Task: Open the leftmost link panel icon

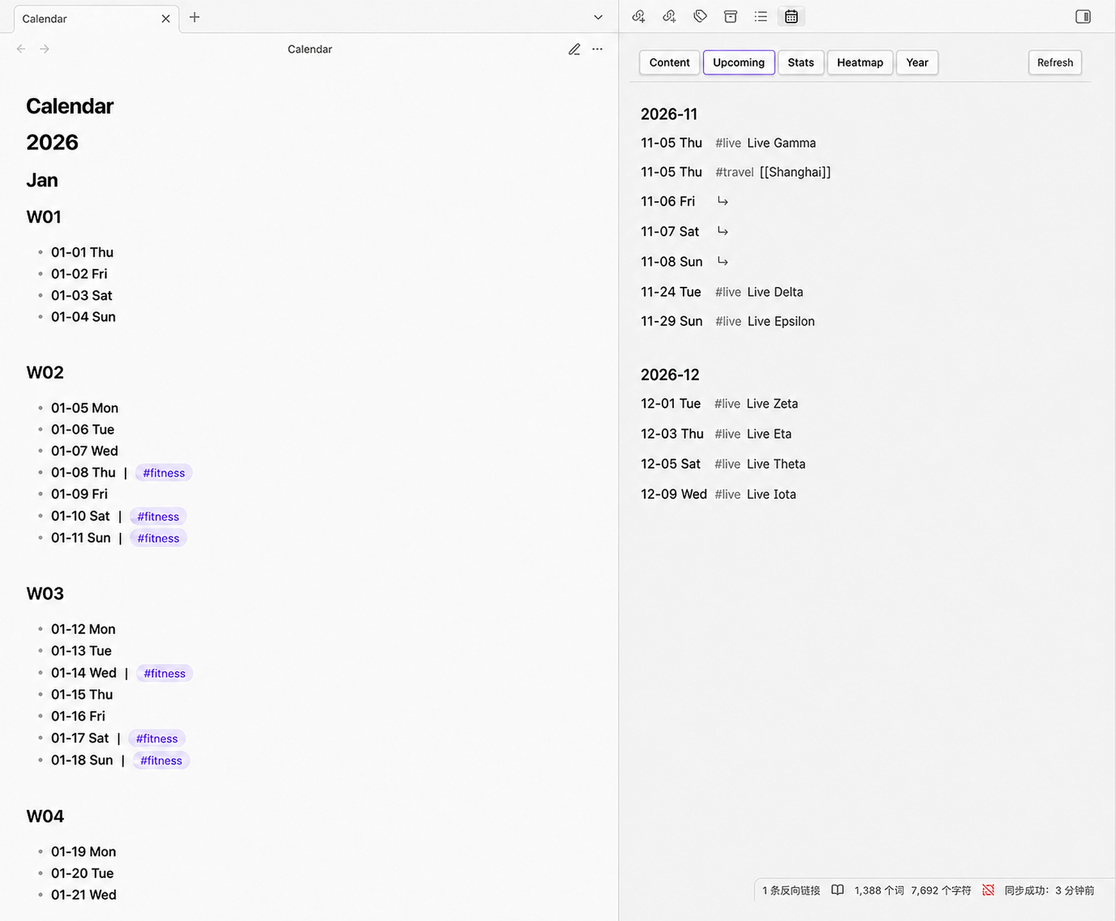Action: coord(638,17)
